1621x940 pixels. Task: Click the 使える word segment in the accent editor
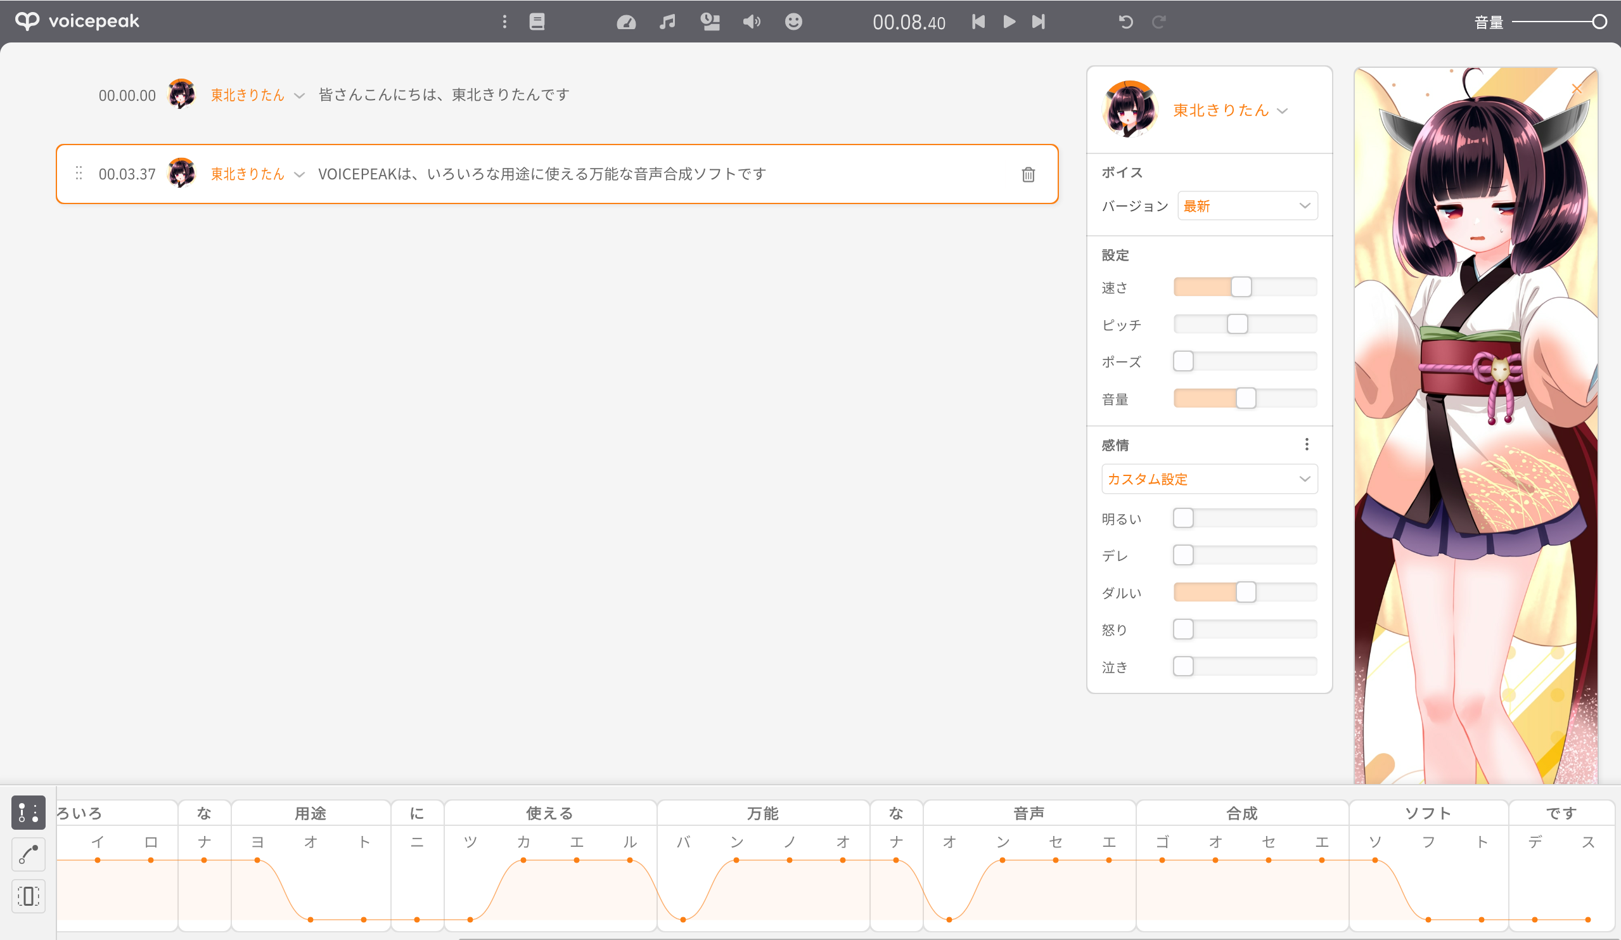[x=549, y=813]
